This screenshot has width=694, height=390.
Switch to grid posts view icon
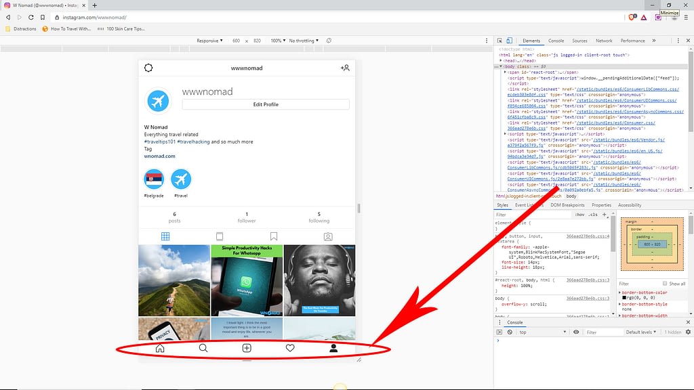[x=165, y=236]
